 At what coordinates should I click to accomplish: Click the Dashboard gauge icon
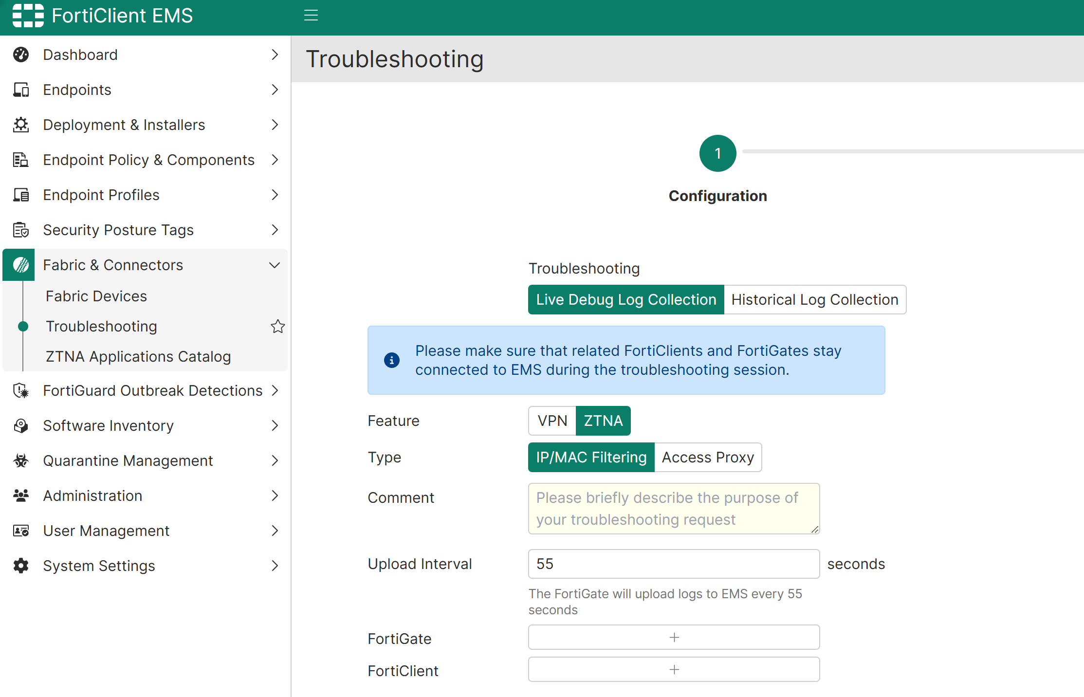coord(21,55)
